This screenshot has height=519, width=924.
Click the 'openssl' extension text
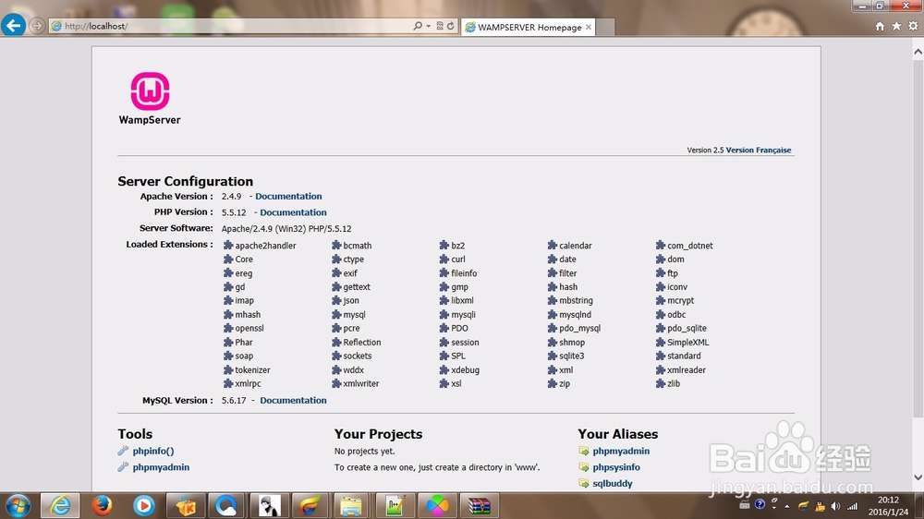pyautogui.click(x=249, y=328)
